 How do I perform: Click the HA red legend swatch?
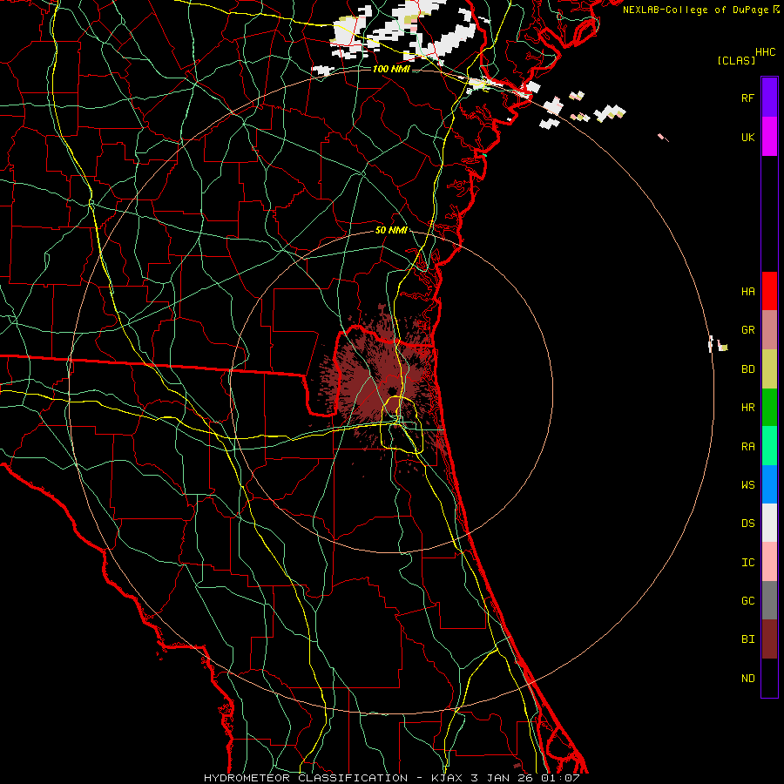(x=769, y=291)
